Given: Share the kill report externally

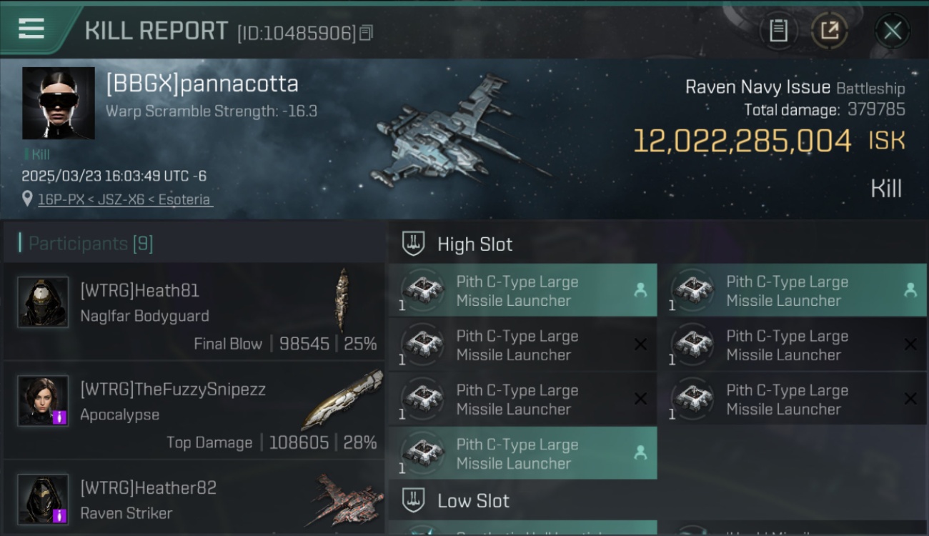Looking at the screenshot, I should [x=829, y=31].
